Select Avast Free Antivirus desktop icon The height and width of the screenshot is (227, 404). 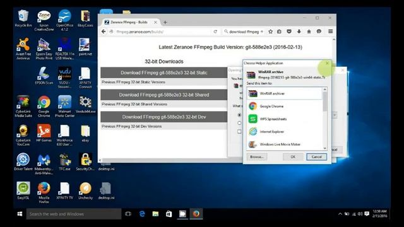tap(23, 49)
